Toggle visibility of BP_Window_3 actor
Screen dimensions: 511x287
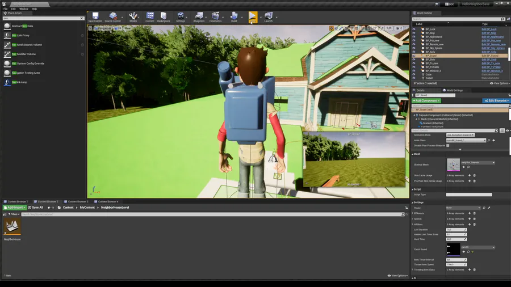click(414, 70)
